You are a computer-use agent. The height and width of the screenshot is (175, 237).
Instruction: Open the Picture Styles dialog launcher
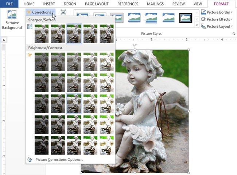(x=233, y=34)
